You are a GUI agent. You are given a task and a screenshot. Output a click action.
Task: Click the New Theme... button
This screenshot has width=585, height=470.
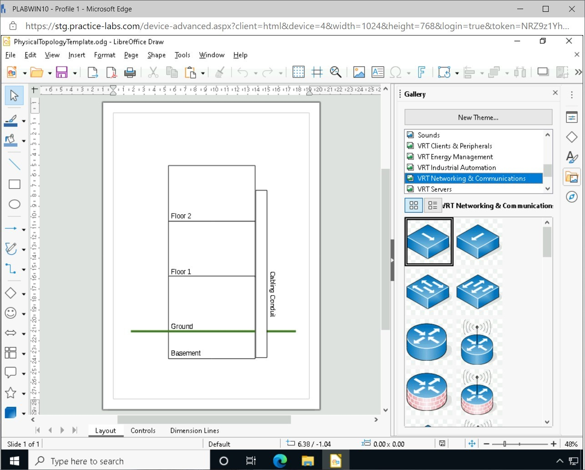point(478,117)
